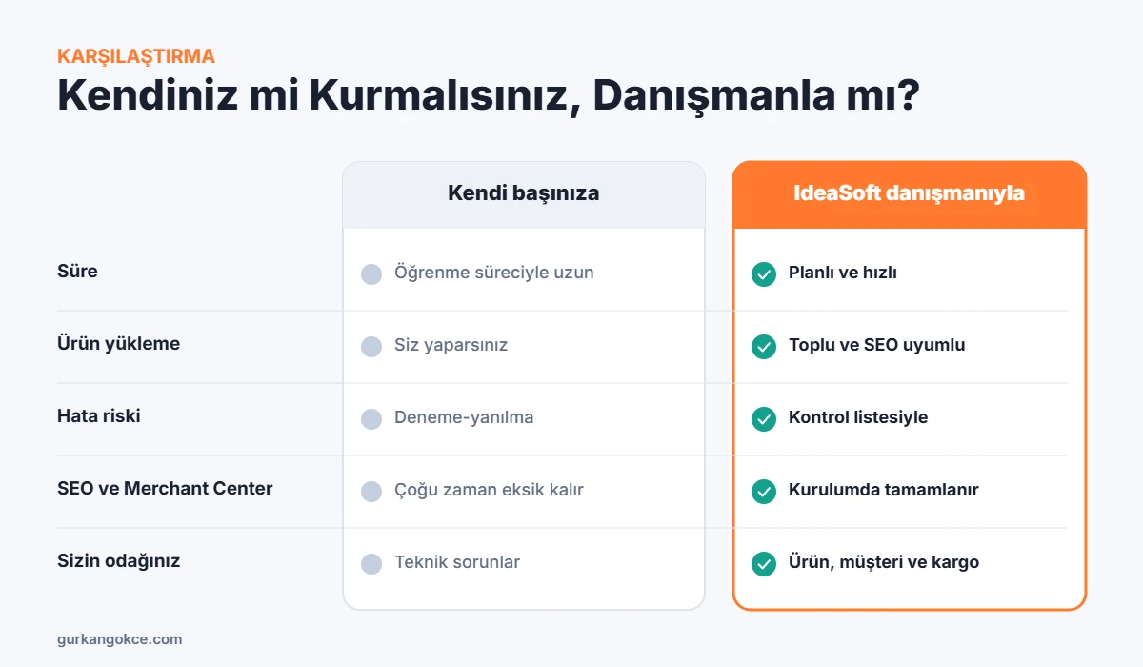
Task: Click the text Deneme-yanılma
Action: point(464,418)
